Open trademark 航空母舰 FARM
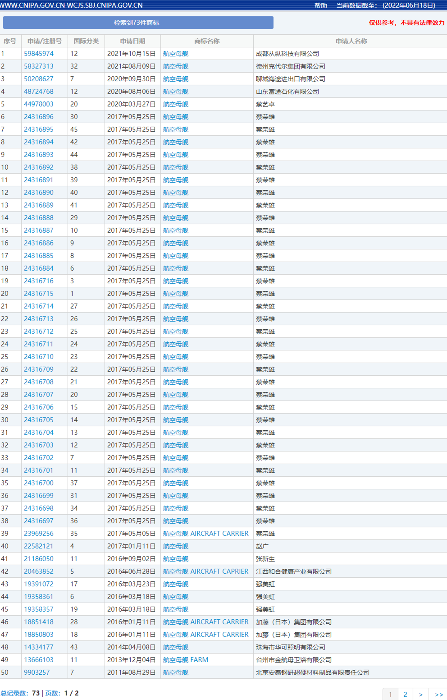Image resolution: width=447 pixels, height=700 pixels. (185, 660)
